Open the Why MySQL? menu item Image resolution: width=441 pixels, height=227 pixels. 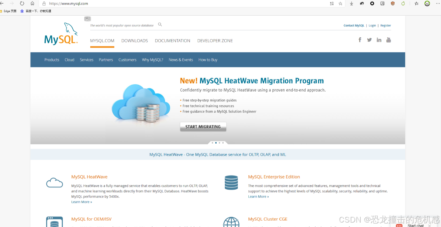pyautogui.click(x=153, y=60)
